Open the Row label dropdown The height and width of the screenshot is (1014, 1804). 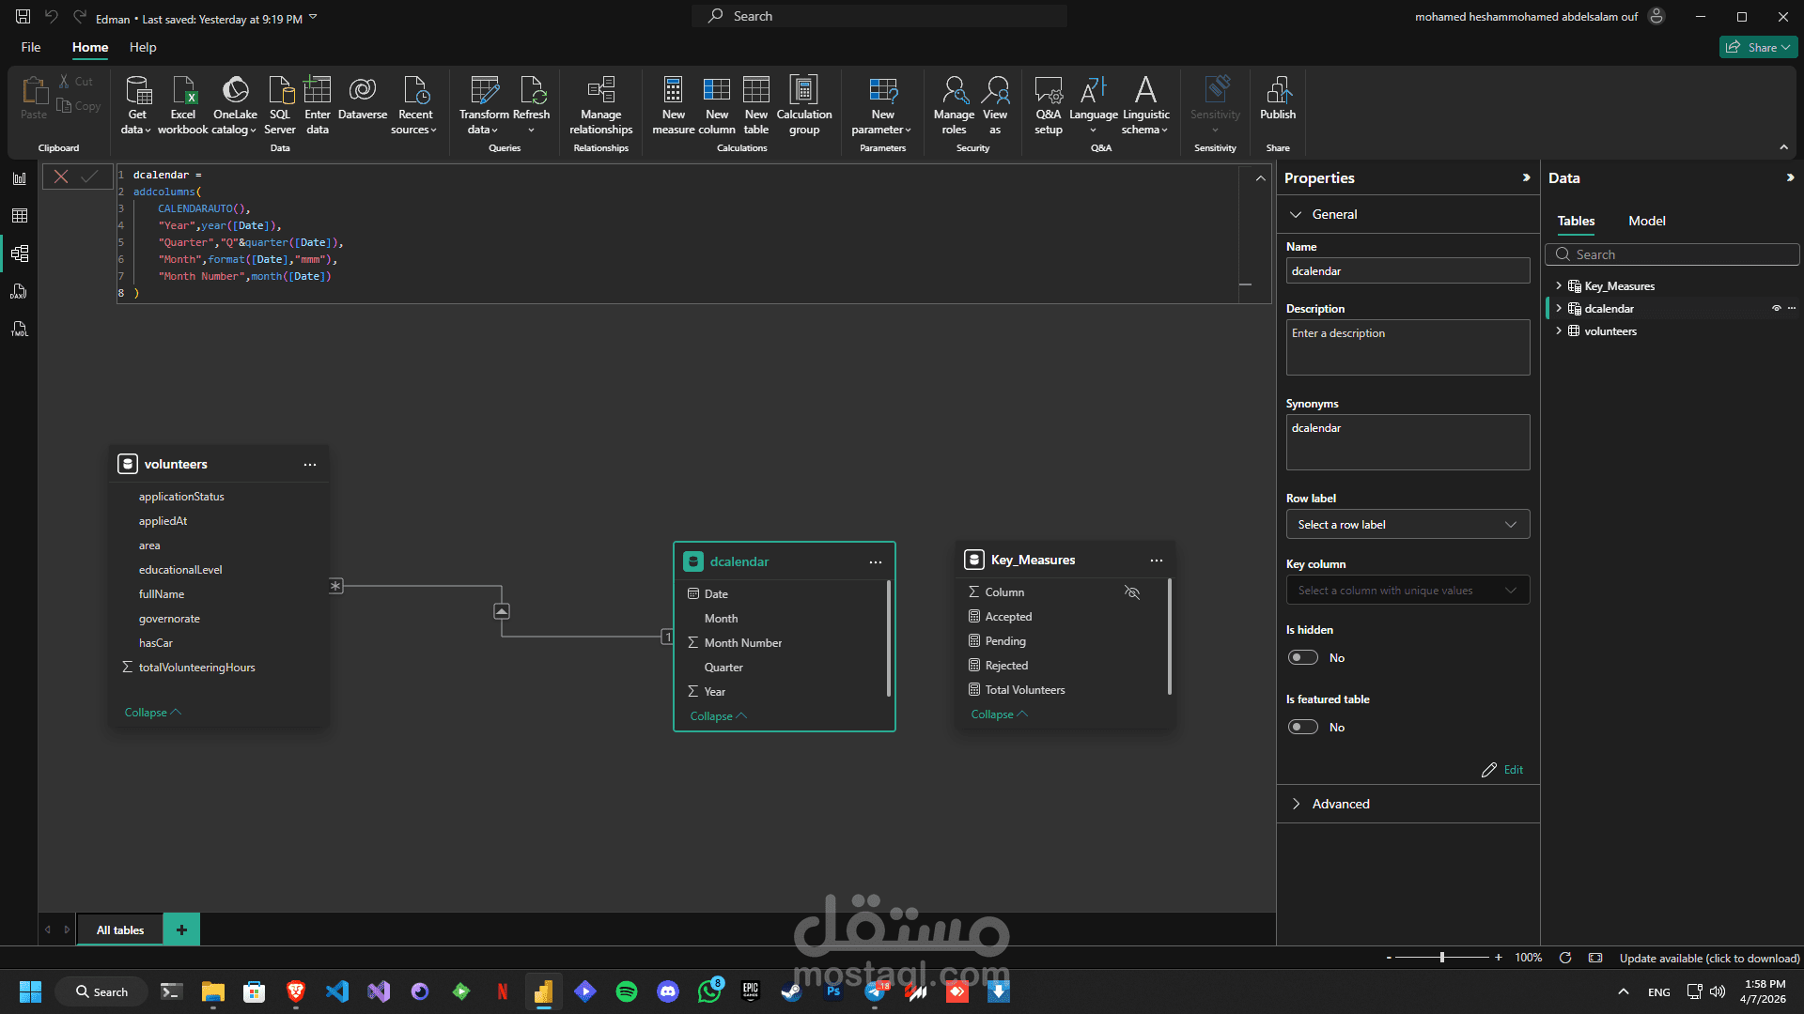[1407, 524]
